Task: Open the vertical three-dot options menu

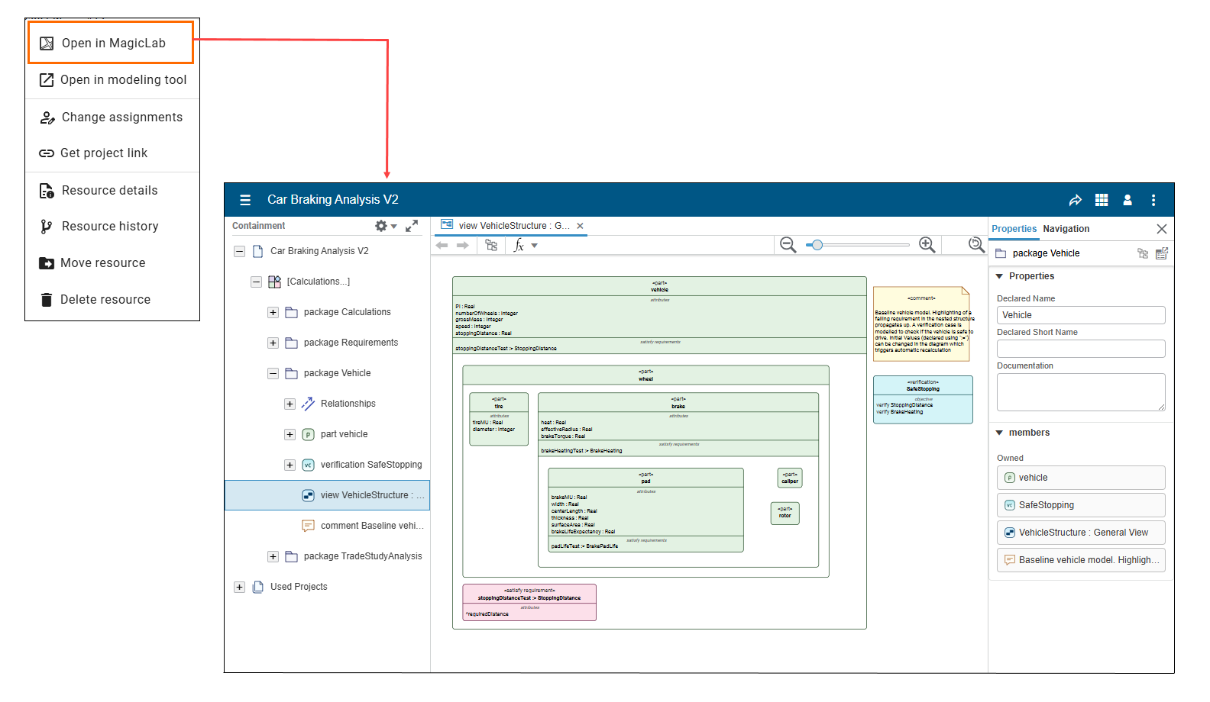Action: tap(1153, 200)
